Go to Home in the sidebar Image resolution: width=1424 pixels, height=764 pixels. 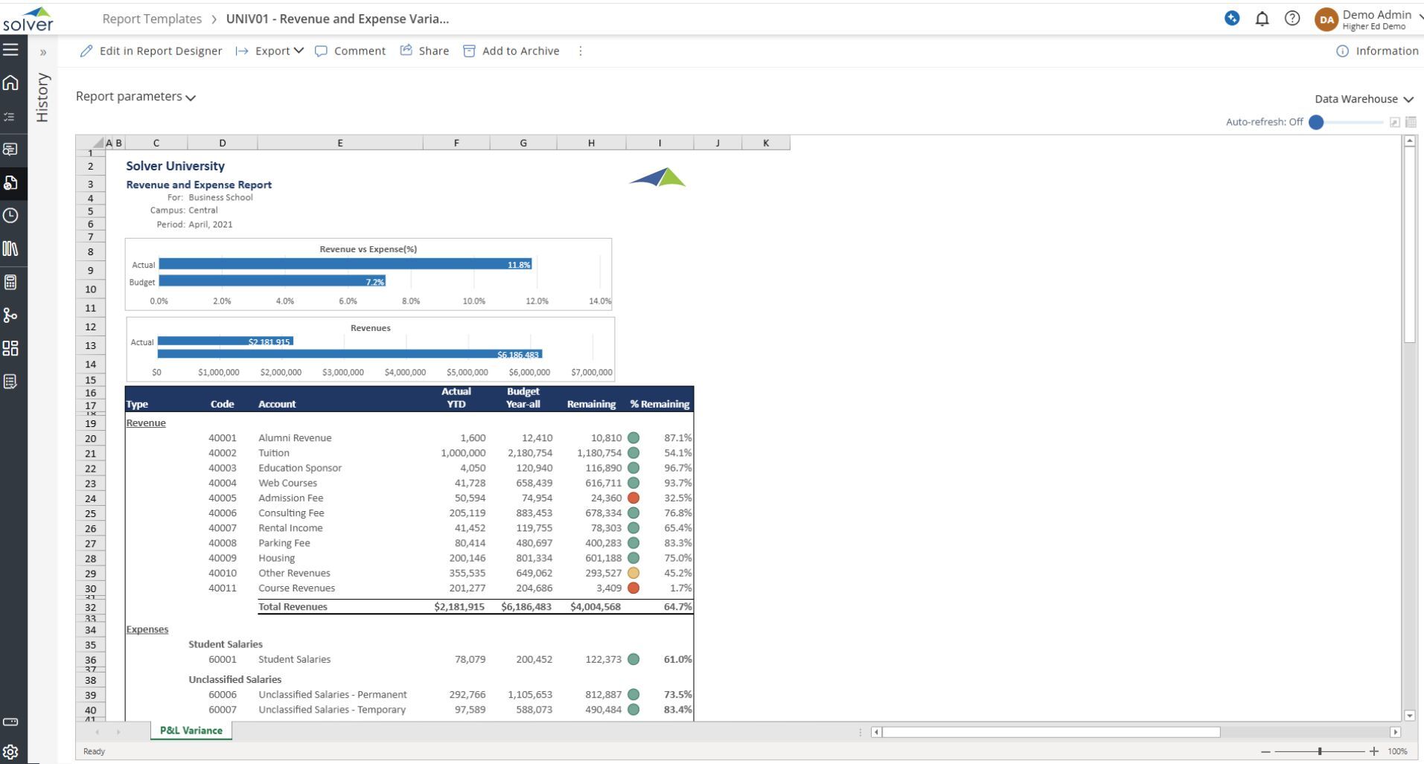(x=10, y=83)
